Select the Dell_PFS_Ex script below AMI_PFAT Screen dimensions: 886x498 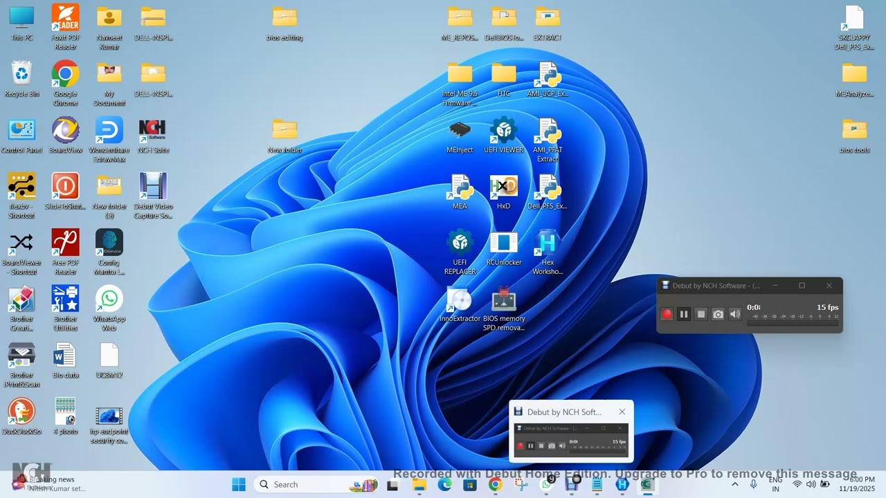point(548,191)
